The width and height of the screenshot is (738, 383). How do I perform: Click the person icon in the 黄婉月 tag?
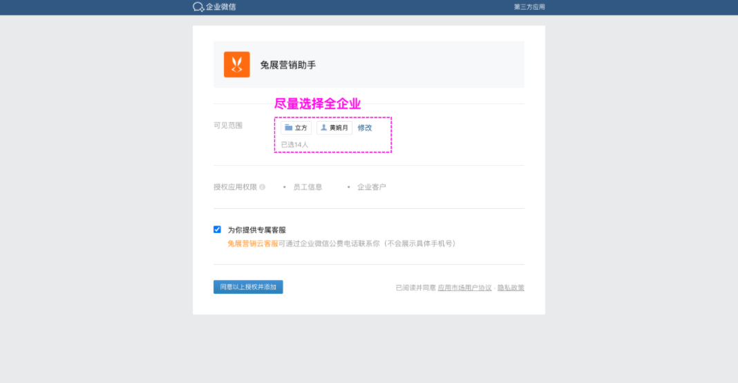324,128
